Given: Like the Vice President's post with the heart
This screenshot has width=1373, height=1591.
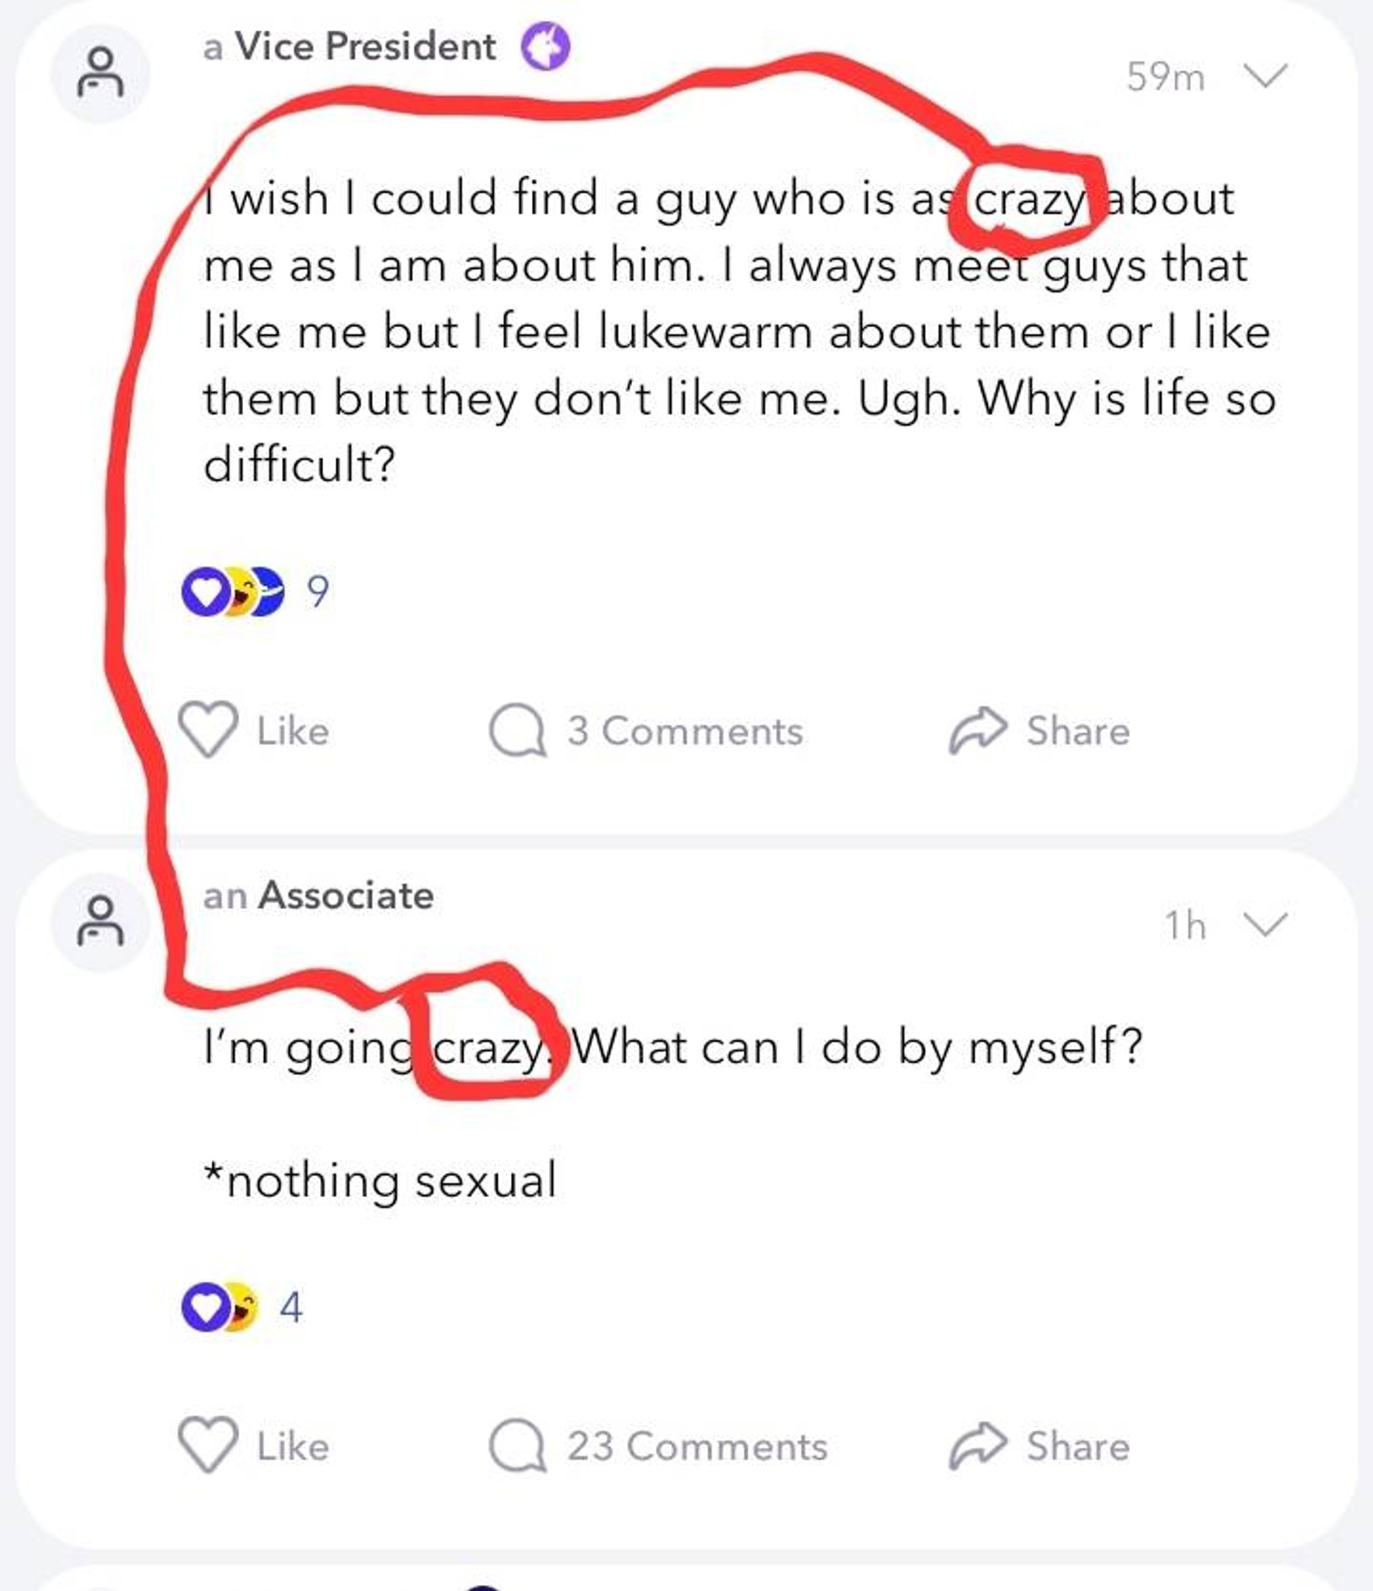Looking at the screenshot, I should coord(208,729).
